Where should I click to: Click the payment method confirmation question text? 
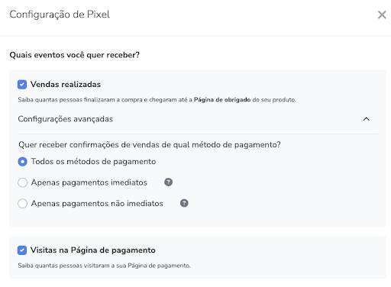(150, 145)
